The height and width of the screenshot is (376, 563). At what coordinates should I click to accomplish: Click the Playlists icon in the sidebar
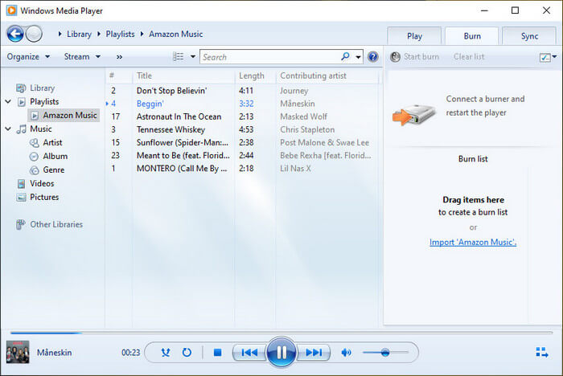[x=22, y=102]
